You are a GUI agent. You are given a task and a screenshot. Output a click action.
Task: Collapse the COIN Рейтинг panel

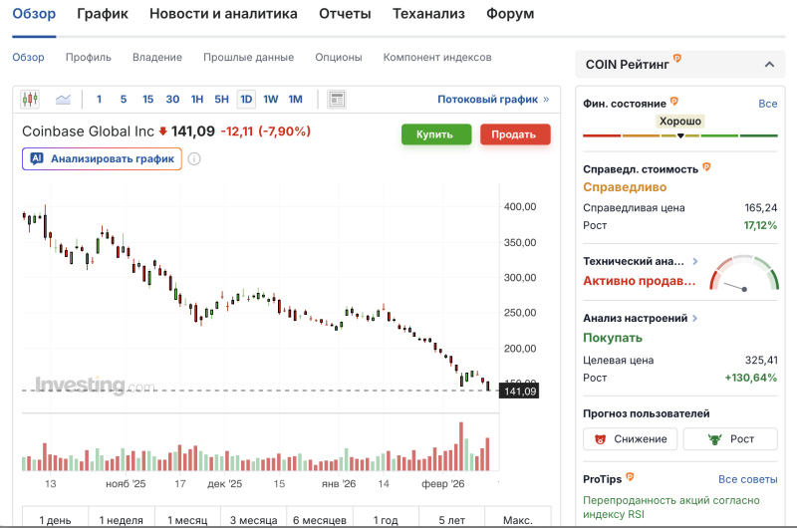pos(769,65)
